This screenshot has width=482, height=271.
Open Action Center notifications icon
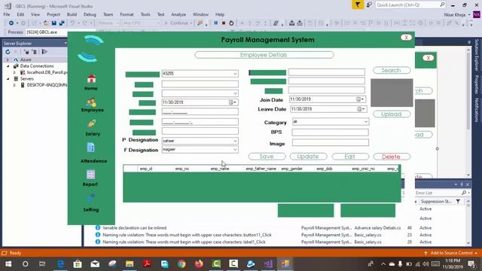pos(471,264)
